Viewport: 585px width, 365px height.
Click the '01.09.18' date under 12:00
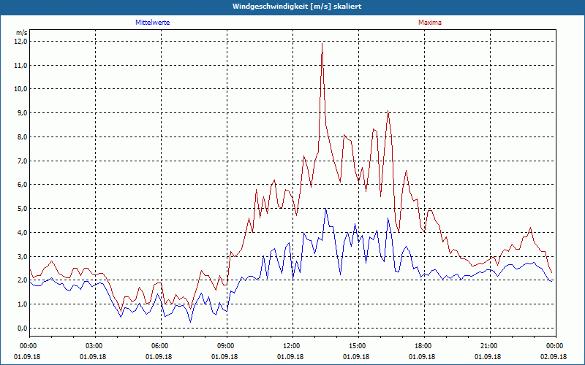point(290,357)
